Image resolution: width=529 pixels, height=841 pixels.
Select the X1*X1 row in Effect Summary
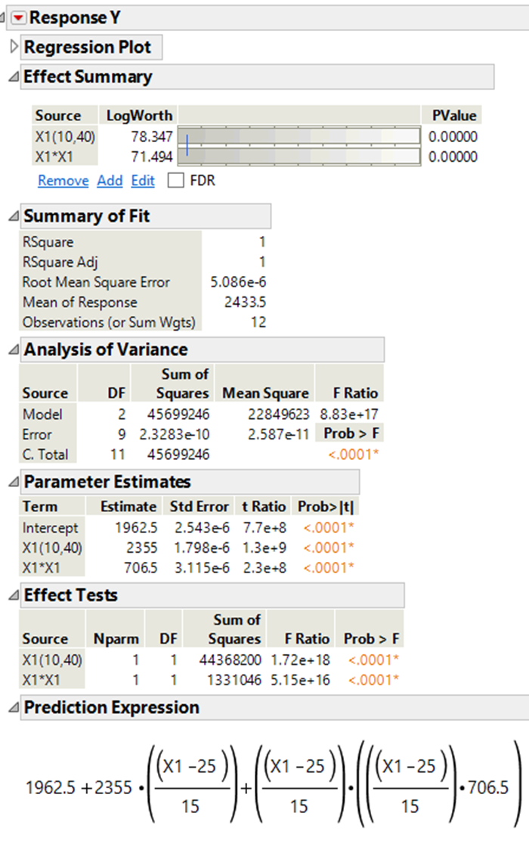51,154
